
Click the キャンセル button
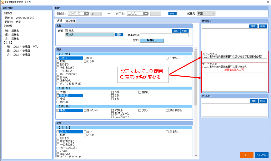262,155
